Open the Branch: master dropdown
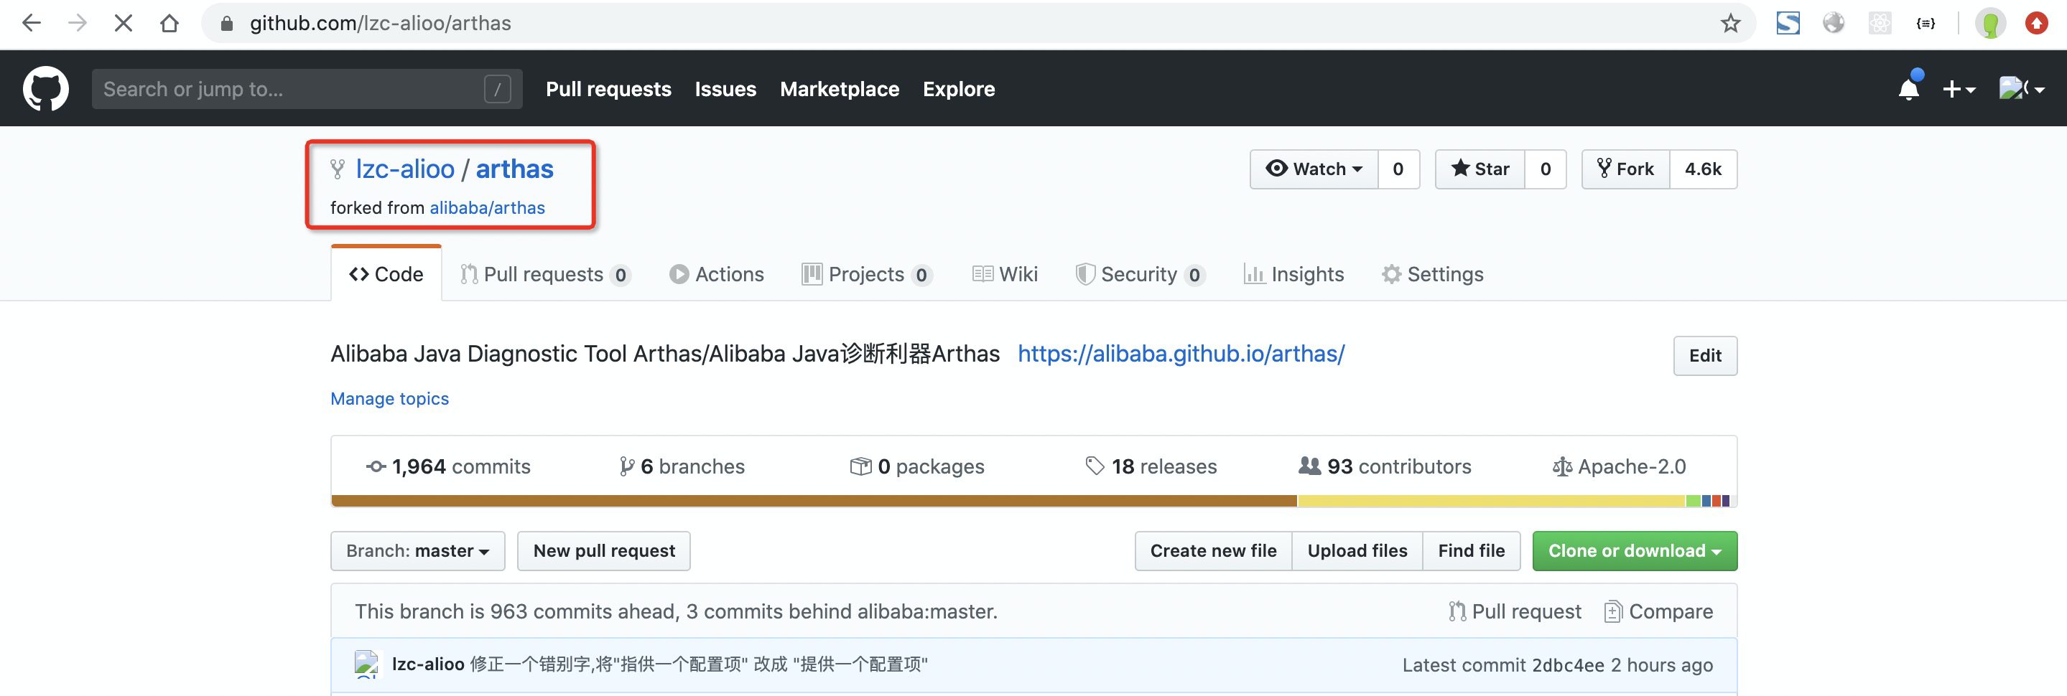Image resolution: width=2067 pixels, height=696 pixels. [x=417, y=551]
